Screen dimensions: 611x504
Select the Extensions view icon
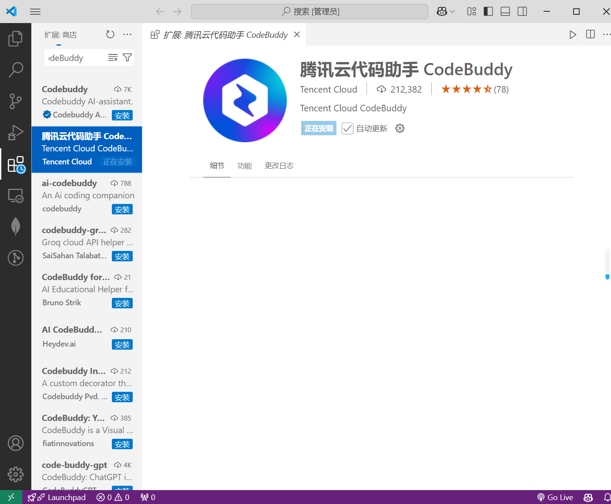coord(17,164)
